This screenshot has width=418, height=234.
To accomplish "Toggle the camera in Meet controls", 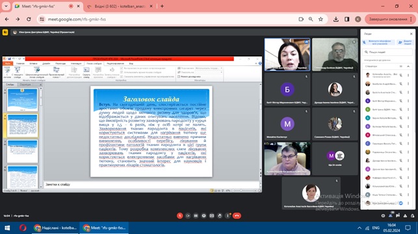I will coord(188,216).
